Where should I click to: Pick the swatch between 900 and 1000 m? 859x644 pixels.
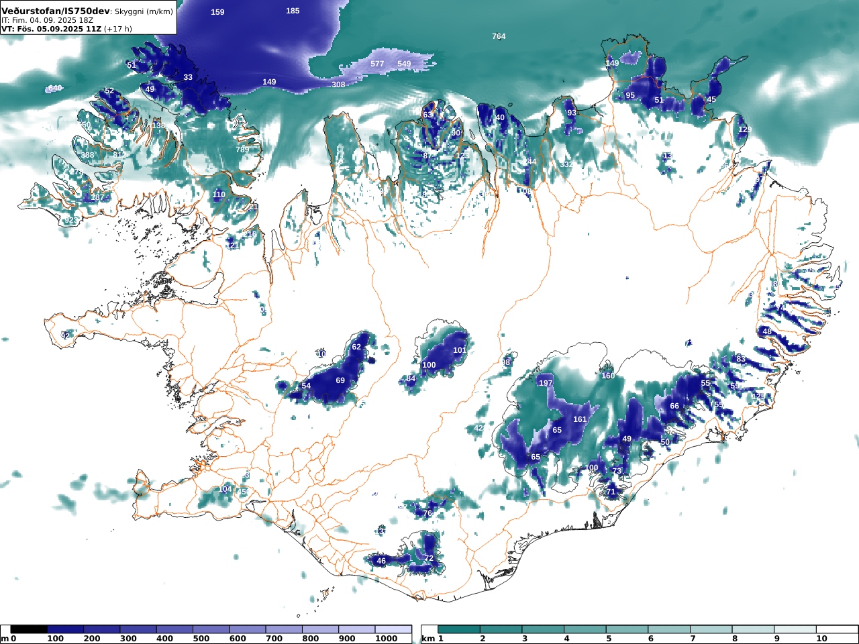point(356,629)
